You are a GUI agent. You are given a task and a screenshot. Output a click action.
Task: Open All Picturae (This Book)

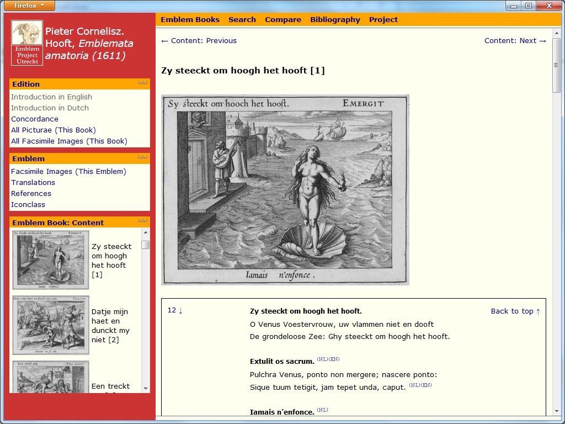pos(54,130)
